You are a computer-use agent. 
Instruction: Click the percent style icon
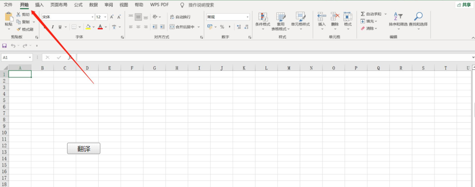click(222, 27)
